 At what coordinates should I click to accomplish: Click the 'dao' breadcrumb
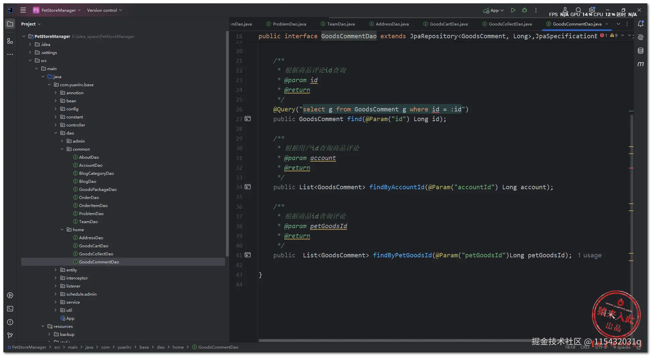pos(161,347)
